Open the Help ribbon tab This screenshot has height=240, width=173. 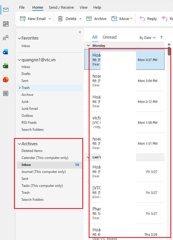pos(97,7)
